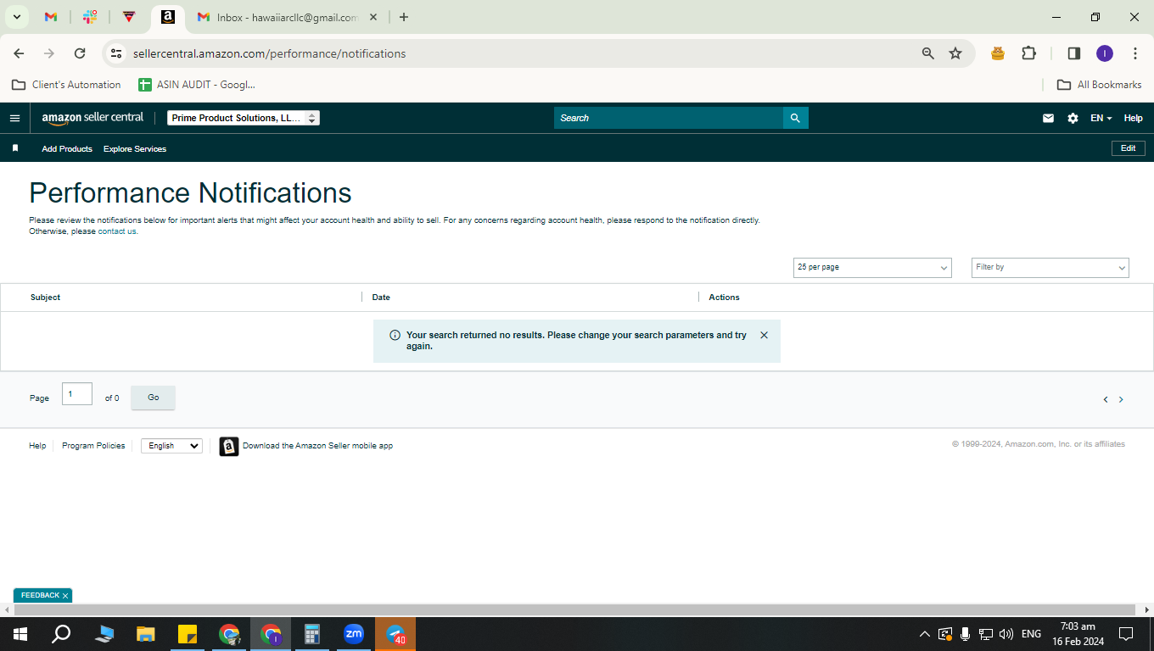Open the Filter by dropdown
Viewport: 1154px width, 651px height.
coord(1050,267)
